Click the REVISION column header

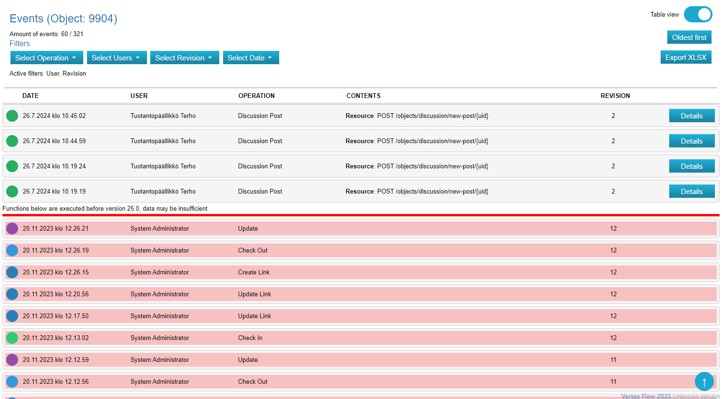[x=615, y=96]
